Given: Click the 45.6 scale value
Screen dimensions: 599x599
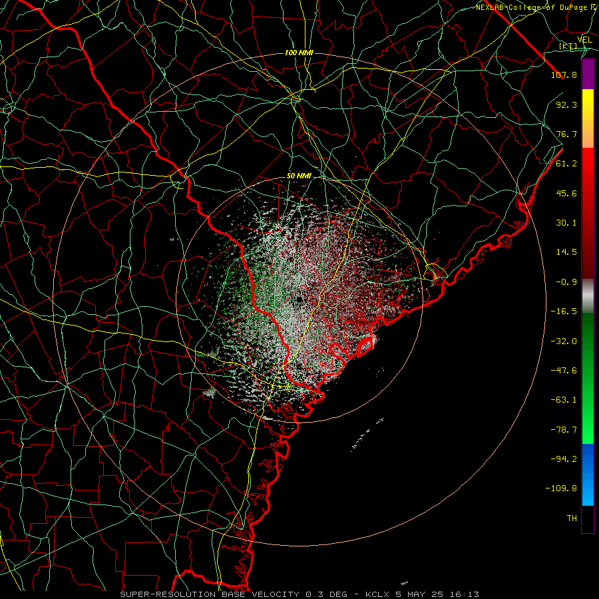Looking at the screenshot, I should coord(566,193).
